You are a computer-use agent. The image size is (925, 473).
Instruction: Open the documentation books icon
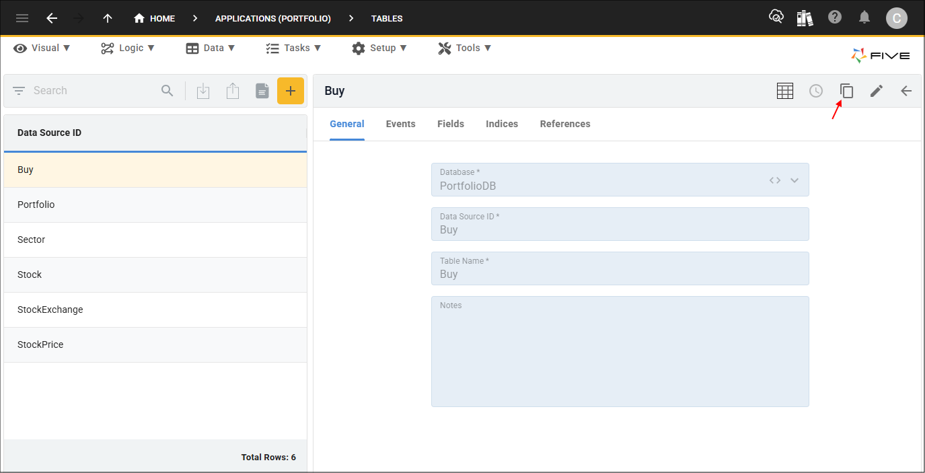805,17
